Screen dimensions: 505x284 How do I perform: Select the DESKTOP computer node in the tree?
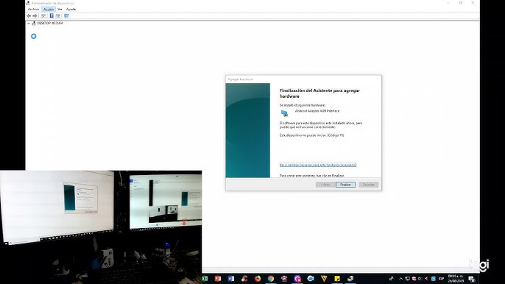[x=50, y=24]
